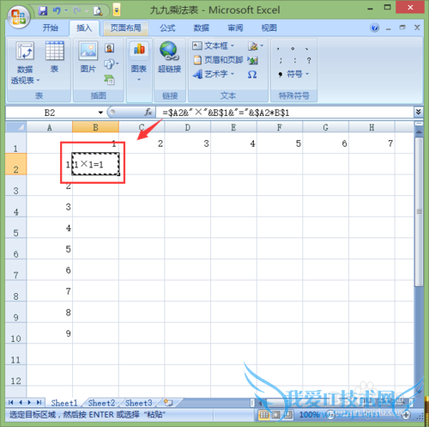Open print preview from quick access toolbar
This screenshot has width=429, height=427.
(98, 11)
